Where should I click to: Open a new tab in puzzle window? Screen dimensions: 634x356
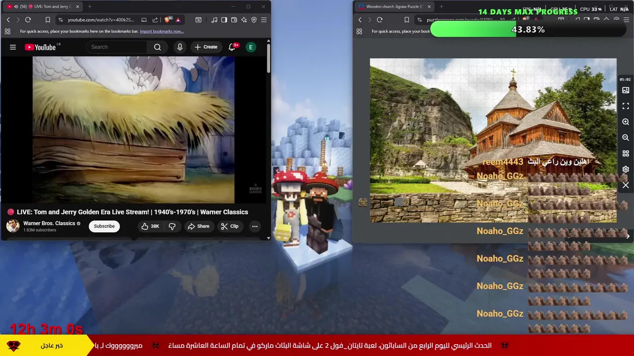441,6
